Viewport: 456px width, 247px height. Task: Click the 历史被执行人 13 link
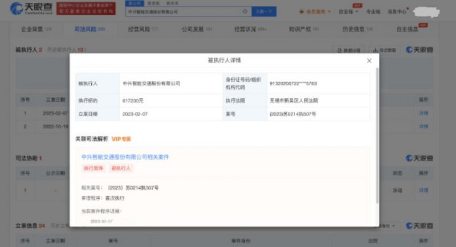tap(66, 50)
